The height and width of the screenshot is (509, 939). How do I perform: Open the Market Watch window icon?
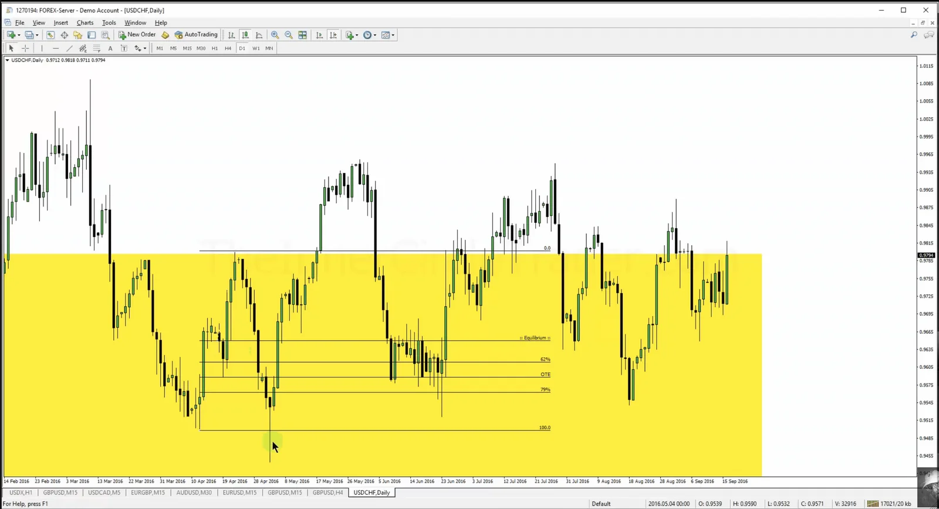[x=50, y=35]
